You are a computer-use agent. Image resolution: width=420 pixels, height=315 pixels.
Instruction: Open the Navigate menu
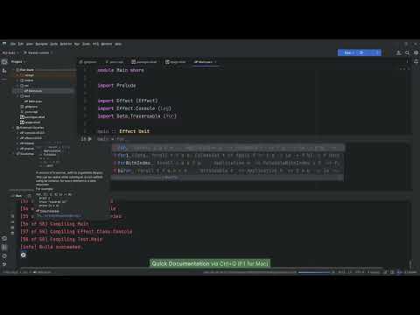(41, 44)
